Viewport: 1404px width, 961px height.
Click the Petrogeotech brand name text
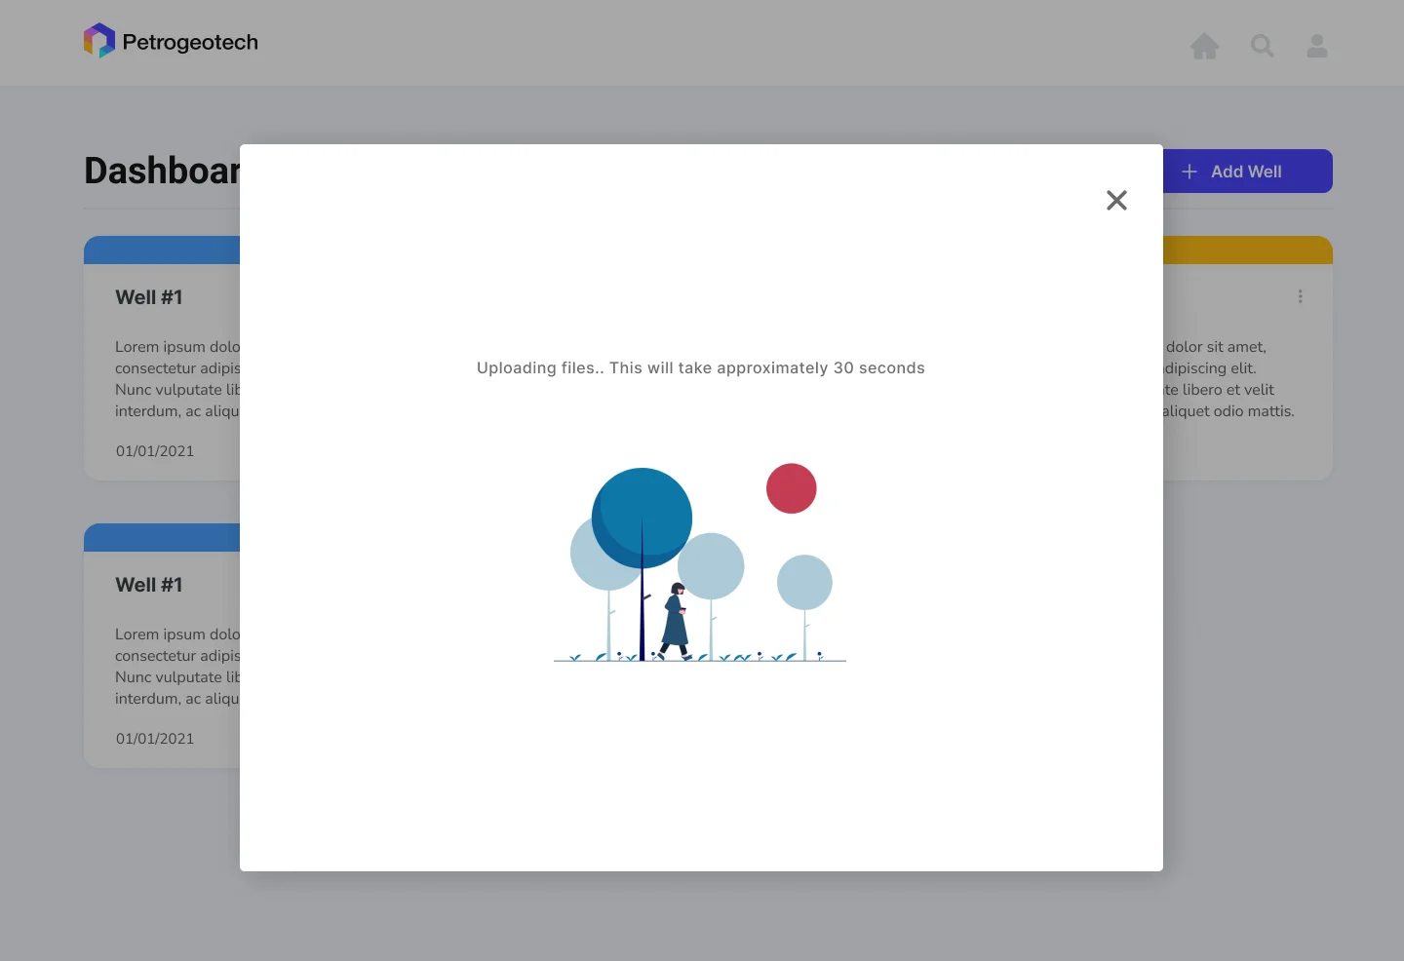(190, 42)
